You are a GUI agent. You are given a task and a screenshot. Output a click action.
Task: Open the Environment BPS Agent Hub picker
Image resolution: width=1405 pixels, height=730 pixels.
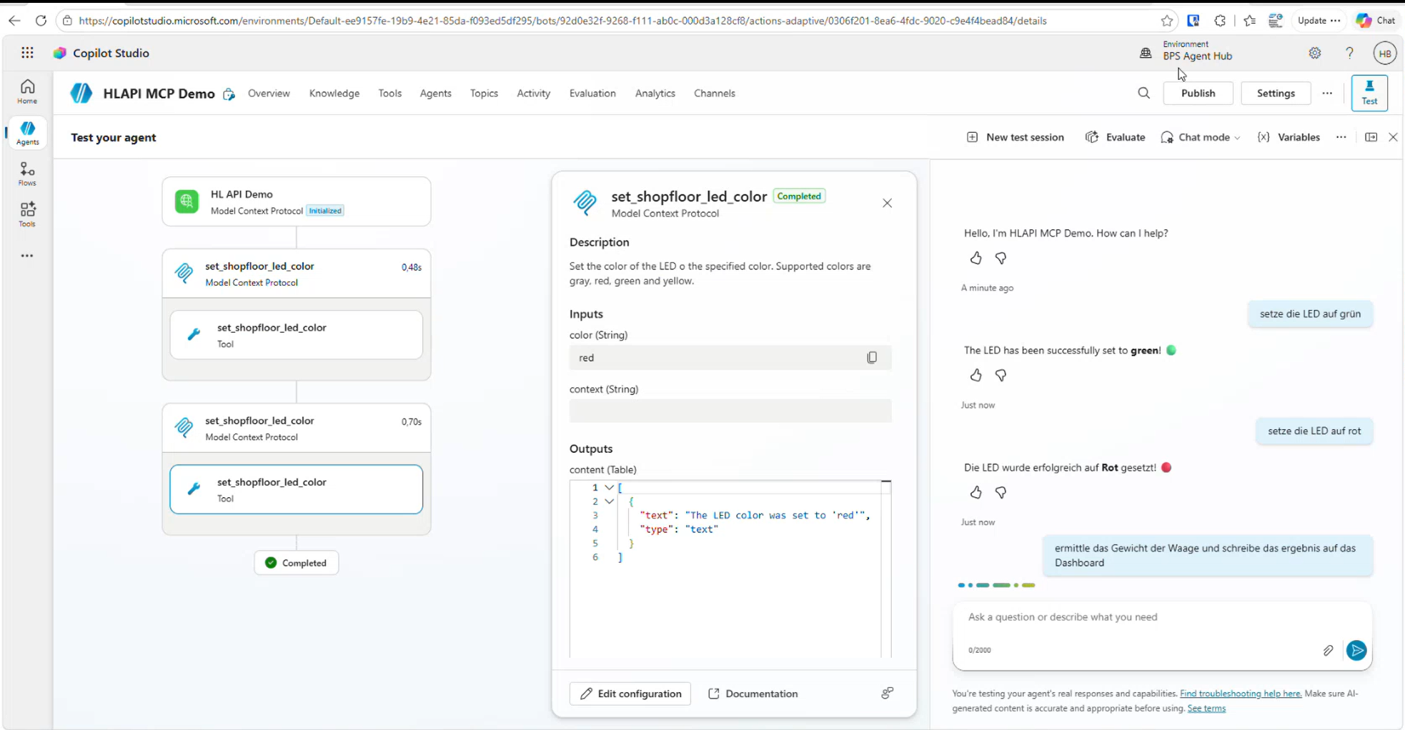coord(1186,51)
